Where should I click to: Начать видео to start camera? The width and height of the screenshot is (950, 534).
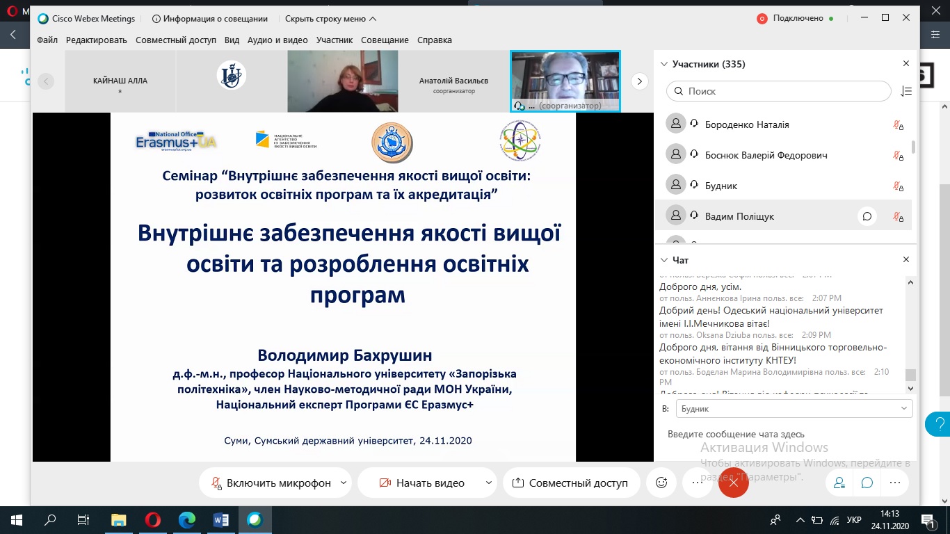tap(422, 483)
